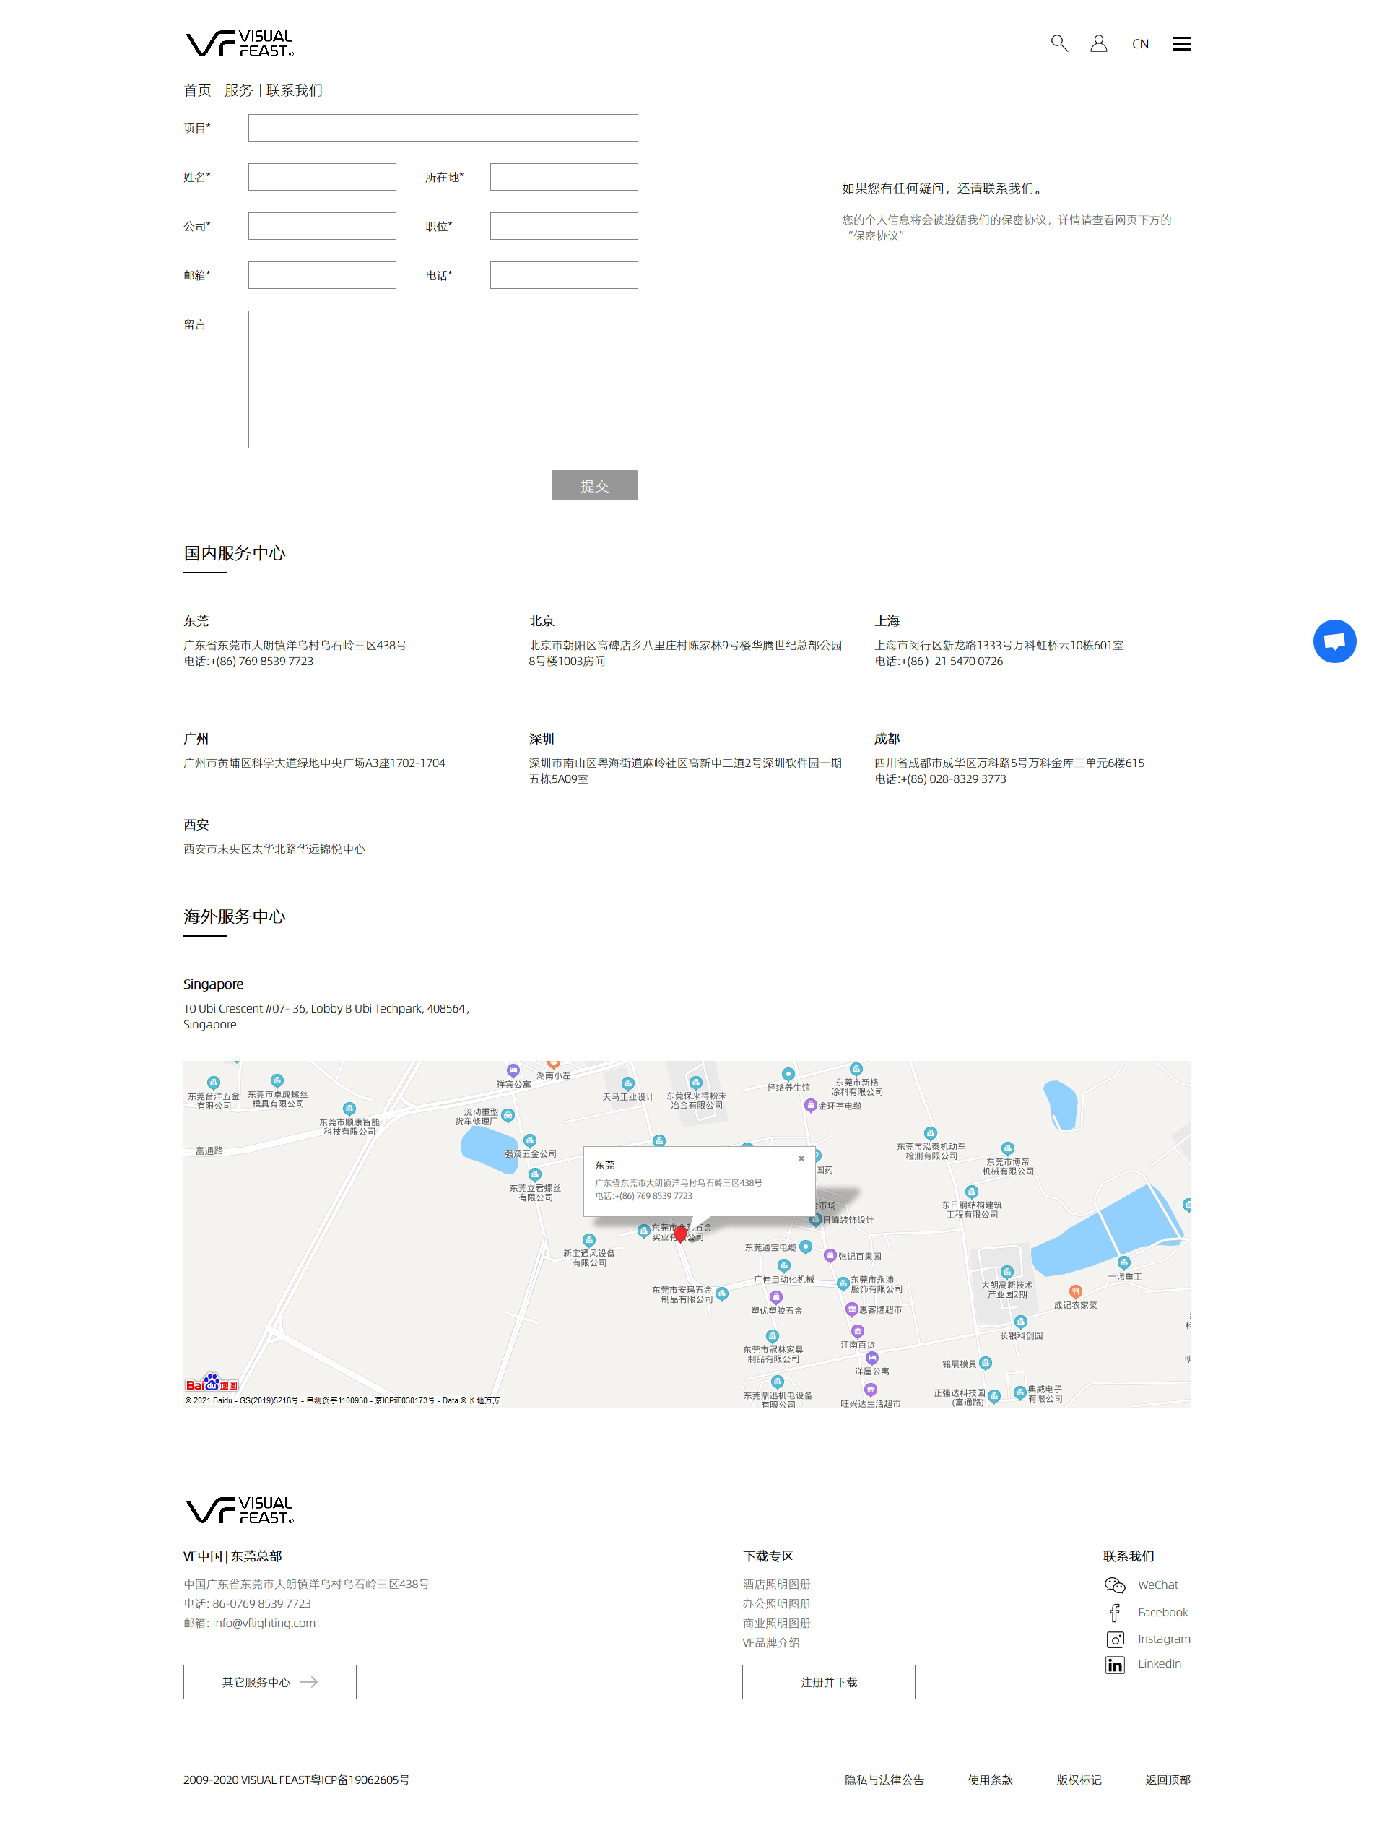Go to 首页 in breadcrumb

(197, 90)
